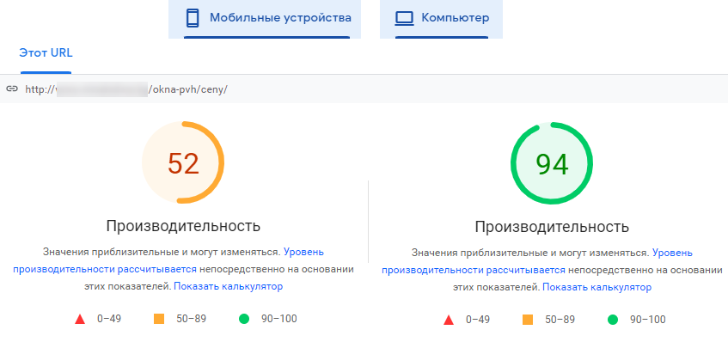Click the 0–49 legend label under score 52
The height and width of the screenshot is (342, 728).
[x=109, y=319]
